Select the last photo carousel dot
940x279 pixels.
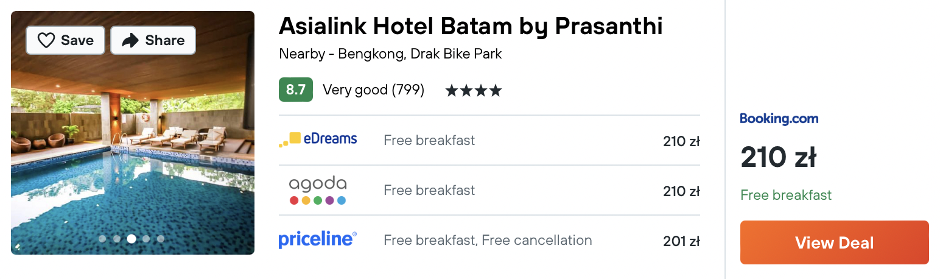click(x=161, y=239)
